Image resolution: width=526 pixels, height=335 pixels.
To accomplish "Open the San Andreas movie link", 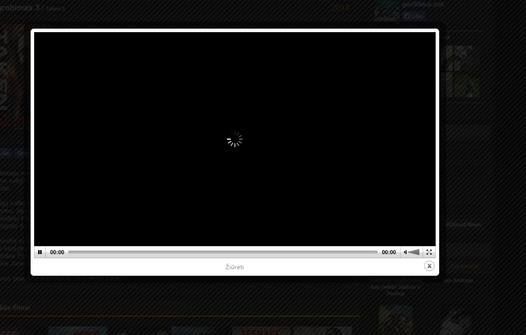I will coord(458,280).
